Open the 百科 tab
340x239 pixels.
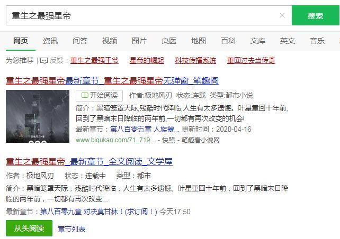[x=228, y=41]
